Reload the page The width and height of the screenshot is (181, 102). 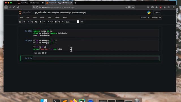coord(14,7)
